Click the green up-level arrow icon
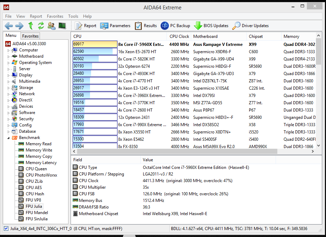326x237 pixels. [31, 26]
